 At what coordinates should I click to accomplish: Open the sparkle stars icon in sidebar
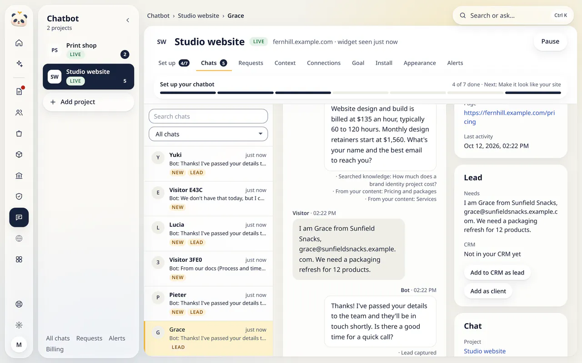(19, 64)
